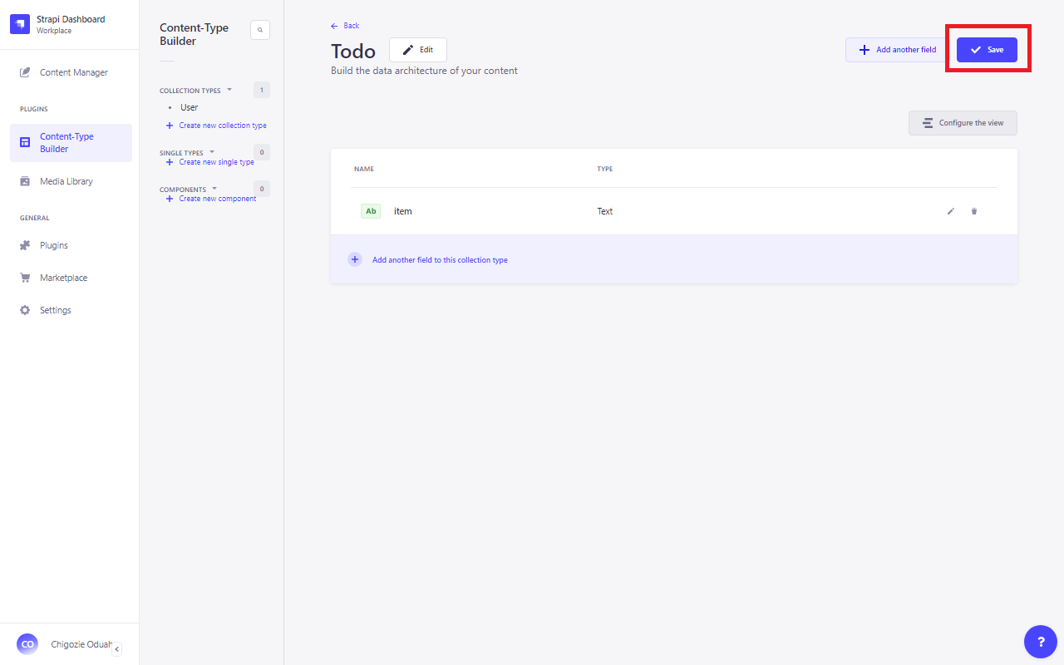This screenshot has height=665, width=1064.
Task: Collapse the sidebar with the arrow icon
Action: [x=117, y=649]
